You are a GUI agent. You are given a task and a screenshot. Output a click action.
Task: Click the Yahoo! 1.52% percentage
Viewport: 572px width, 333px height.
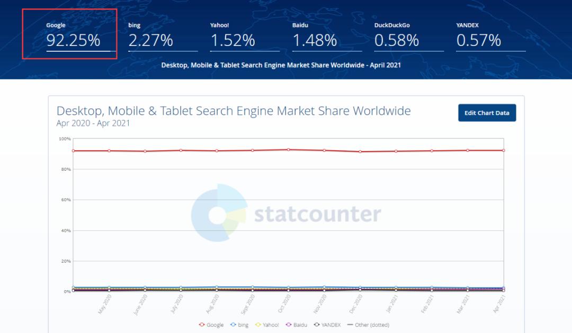tap(232, 40)
